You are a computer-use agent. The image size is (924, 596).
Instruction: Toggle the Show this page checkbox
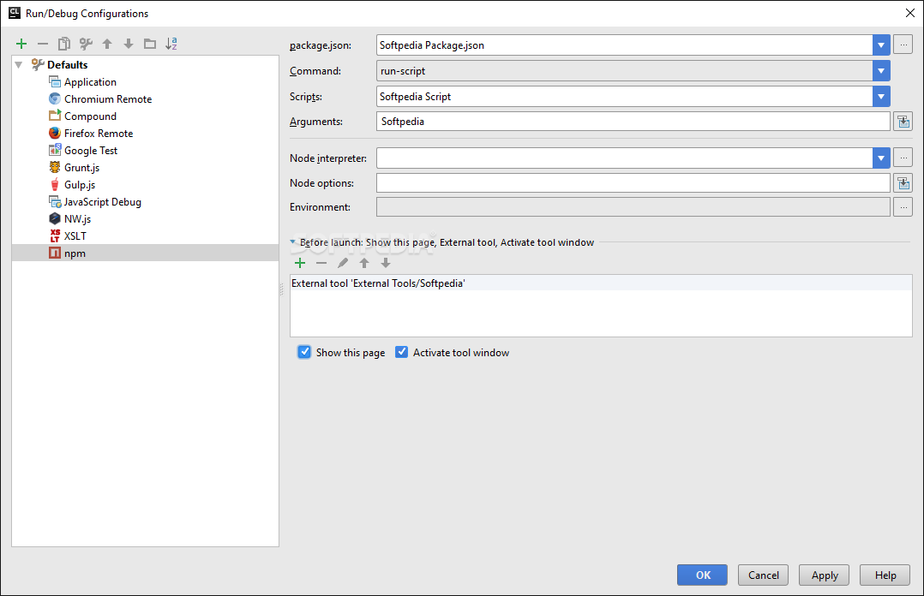304,352
